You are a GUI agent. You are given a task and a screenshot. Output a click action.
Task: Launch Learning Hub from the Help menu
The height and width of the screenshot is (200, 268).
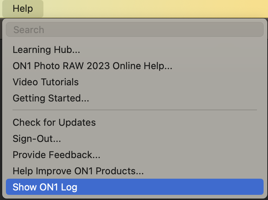46,50
